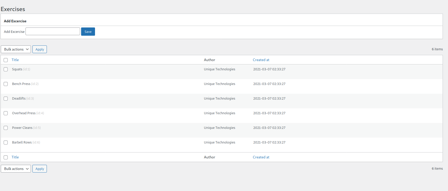Tick the Deadlifts row checkbox
This screenshot has height=191, width=448.
(6, 99)
